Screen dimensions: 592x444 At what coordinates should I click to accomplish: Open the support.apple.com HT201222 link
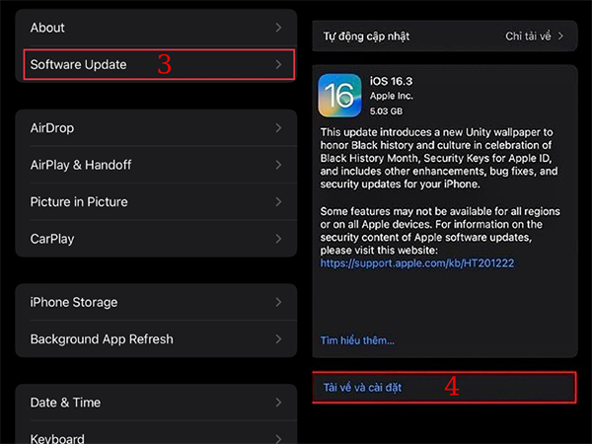(416, 263)
